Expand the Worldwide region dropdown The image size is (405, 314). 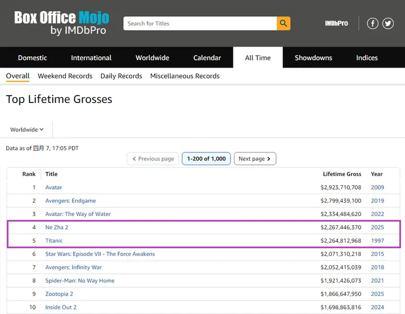tap(27, 129)
